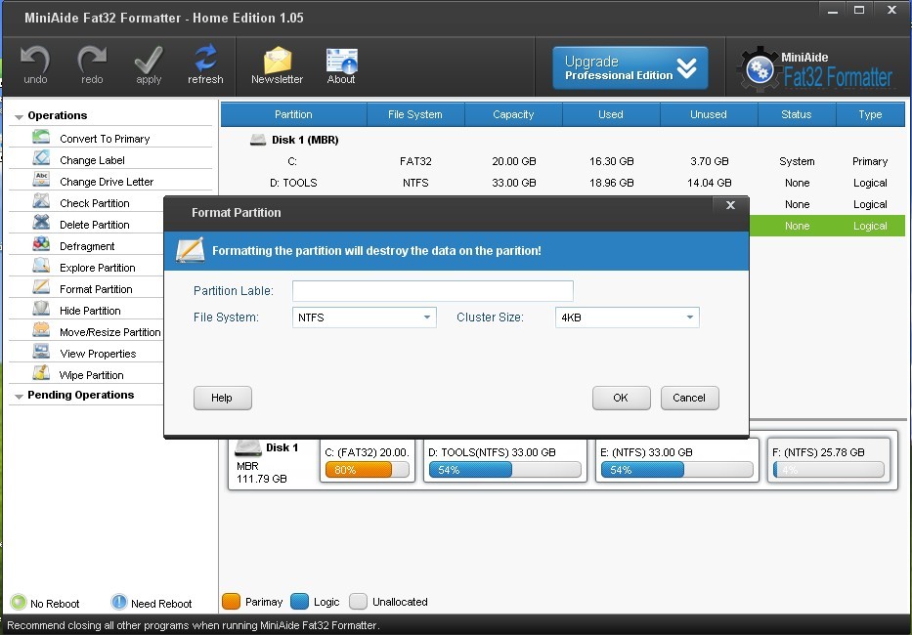Click the Wipe Partition icon
Image resolution: width=912 pixels, height=635 pixels.
click(x=41, y=374)
